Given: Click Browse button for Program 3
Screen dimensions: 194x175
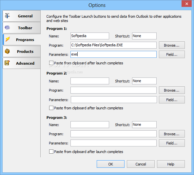Looking at the screenshot, I should point(172,134).
